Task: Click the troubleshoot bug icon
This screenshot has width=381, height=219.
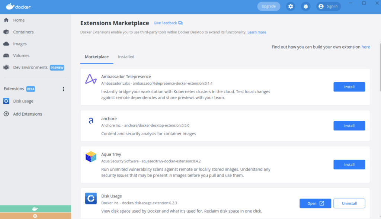Action: (x=306, y=7)
